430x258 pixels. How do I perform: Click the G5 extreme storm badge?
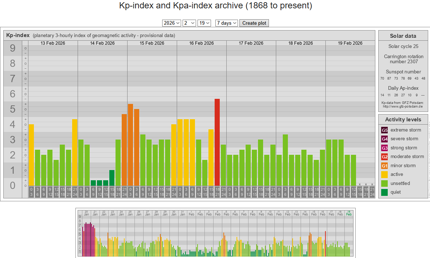click(384, 130)
